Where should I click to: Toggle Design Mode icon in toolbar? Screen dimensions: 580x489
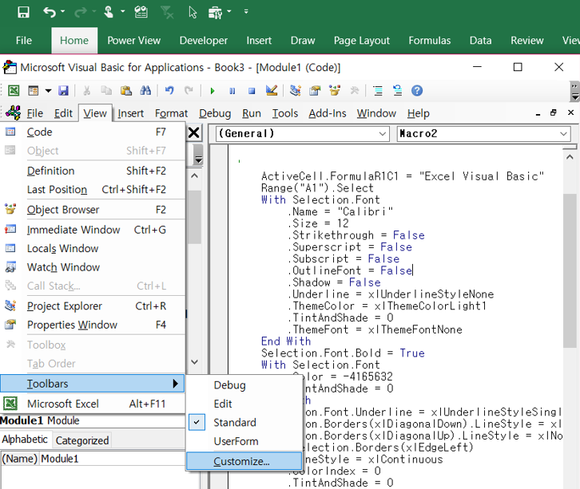pyautogui.click(x=272, y=91)
